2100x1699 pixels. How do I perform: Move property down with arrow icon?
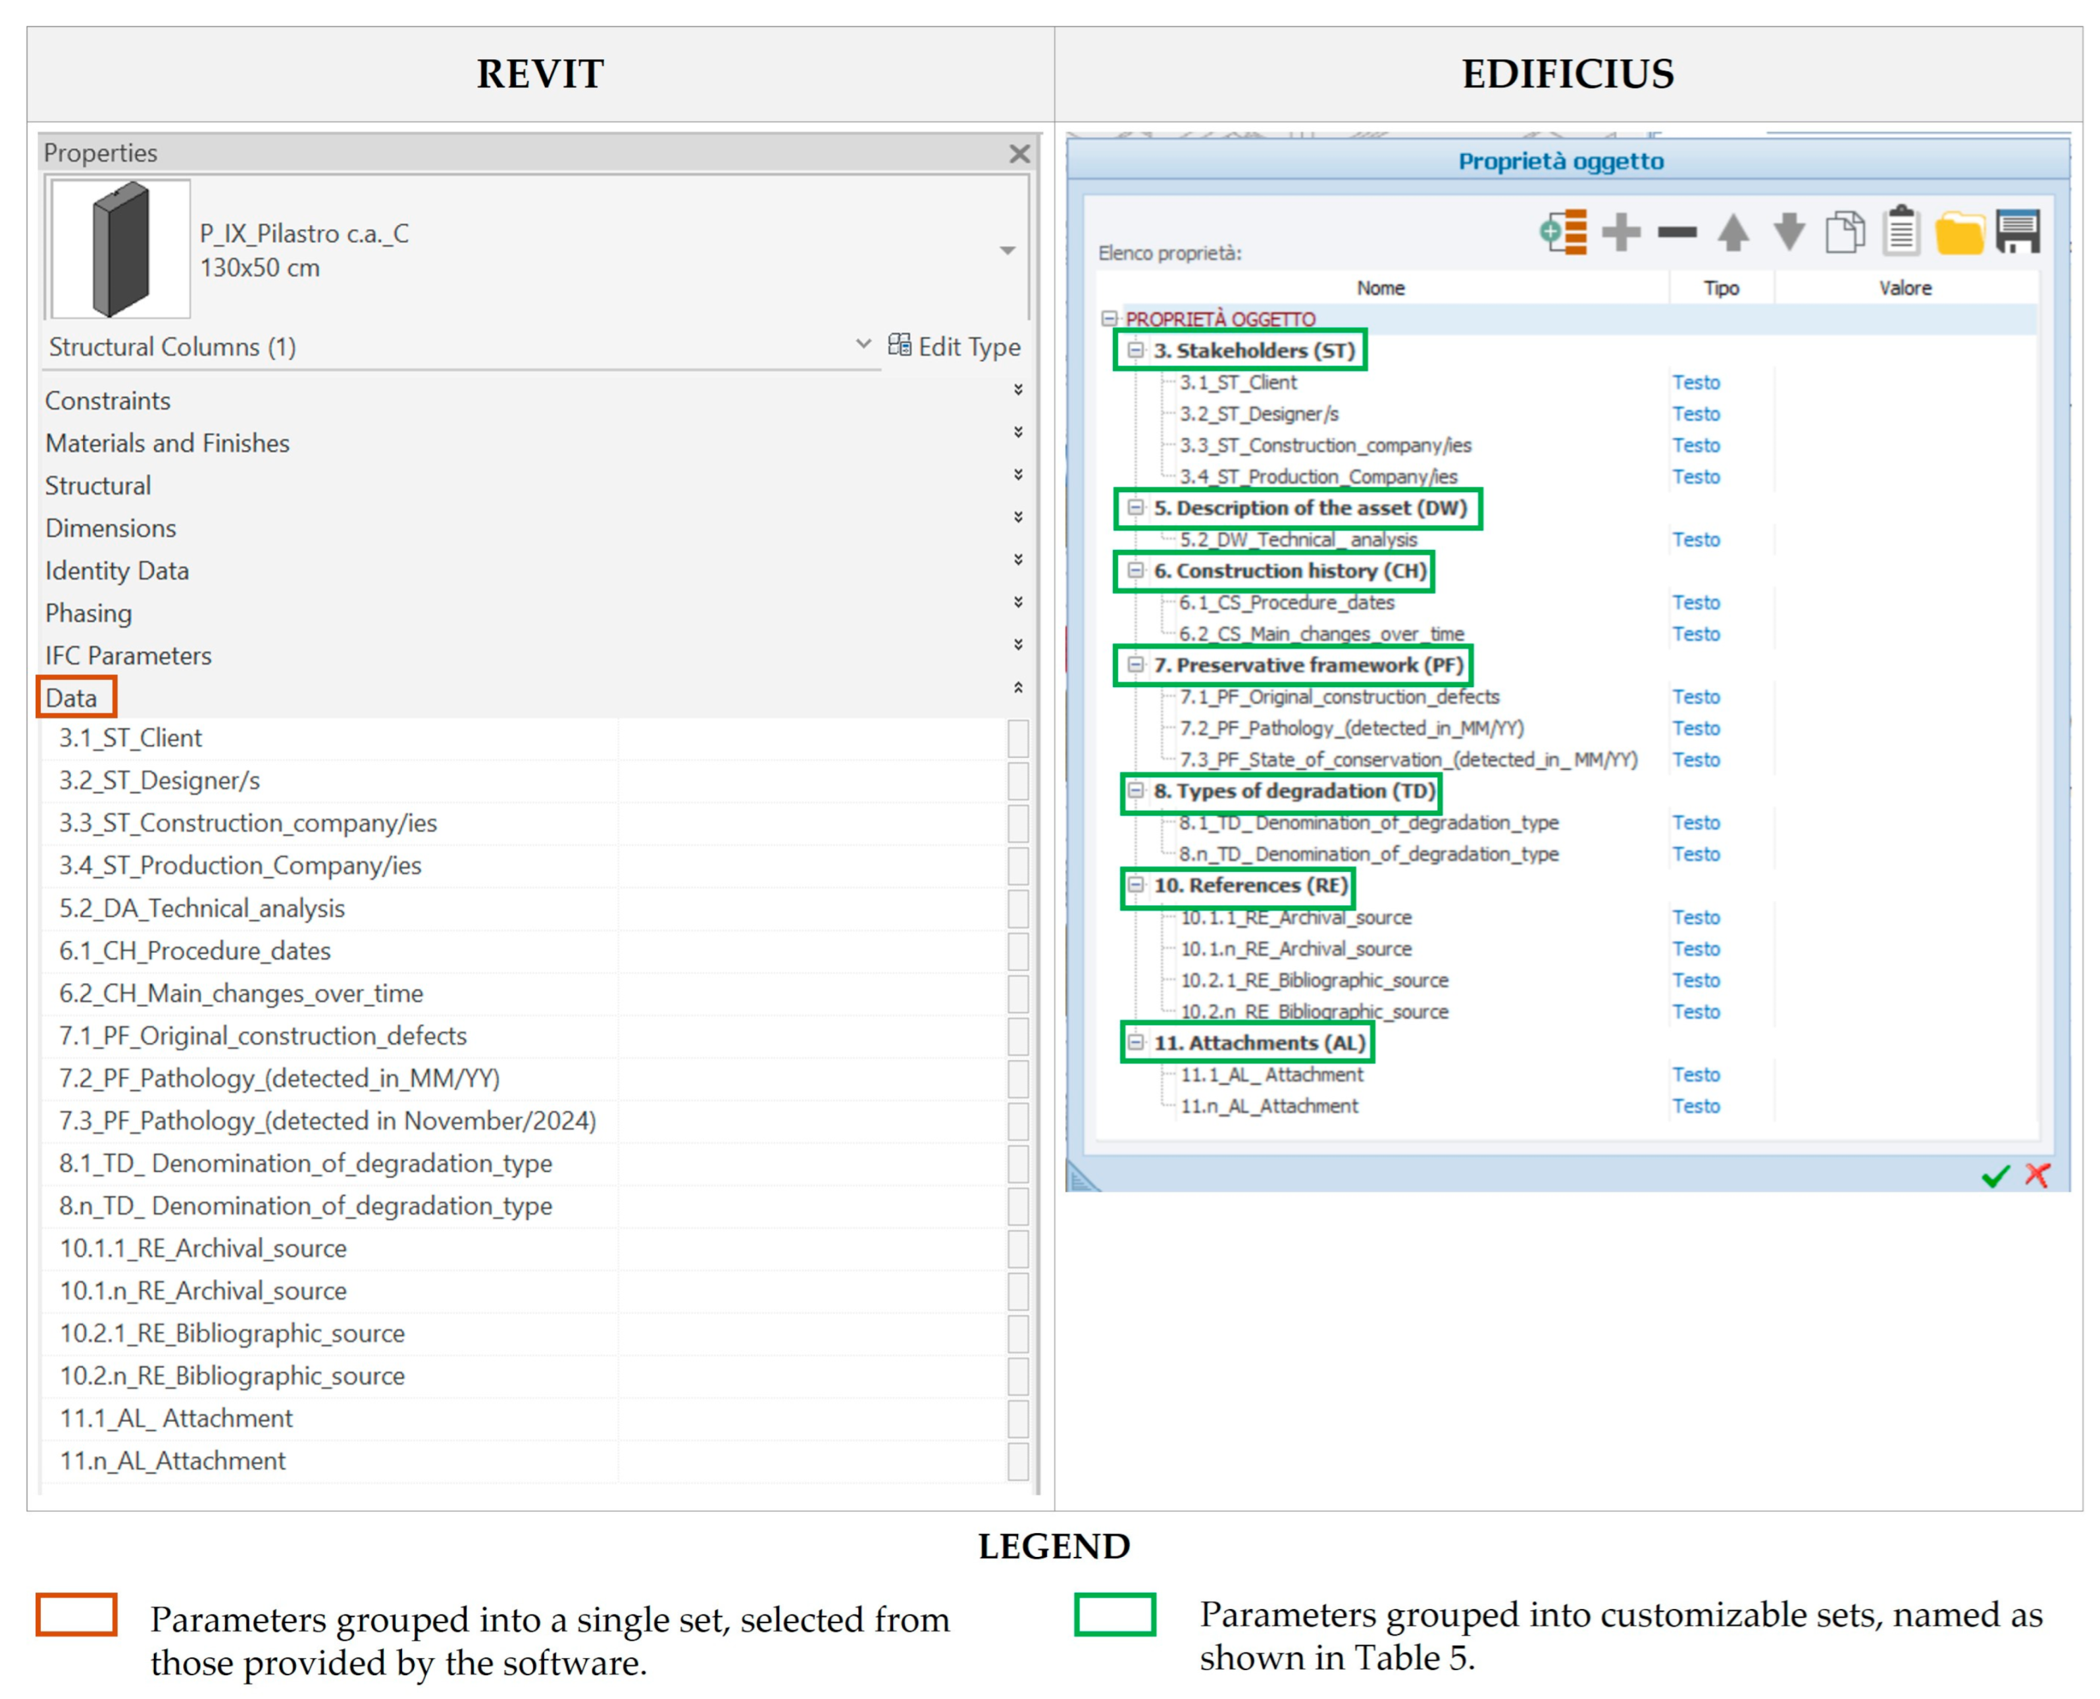pos(1789,232)
